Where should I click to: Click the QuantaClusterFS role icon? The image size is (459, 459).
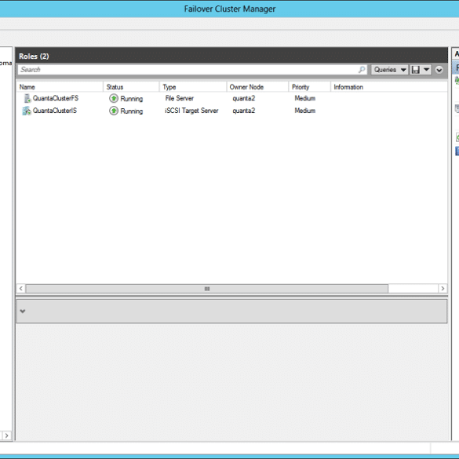[x=27, y=98]
